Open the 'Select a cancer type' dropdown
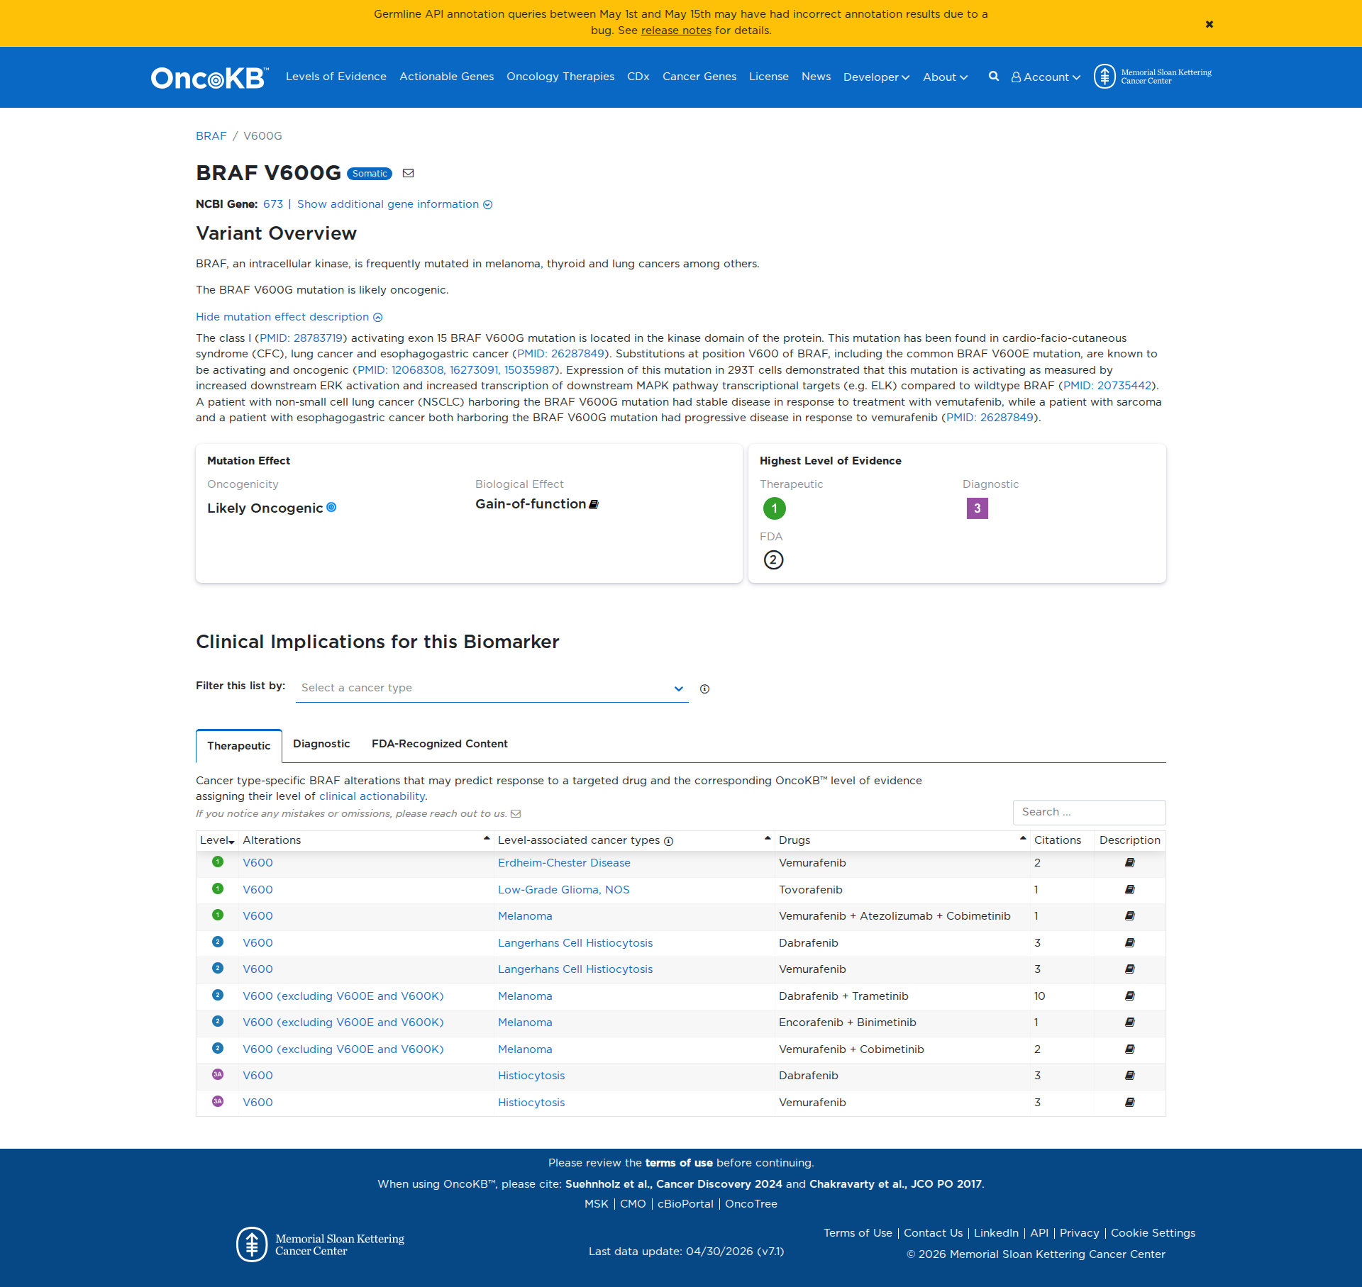Image resolution: width=1362 pixels, height=1287 pixels. tap(492, 688)
